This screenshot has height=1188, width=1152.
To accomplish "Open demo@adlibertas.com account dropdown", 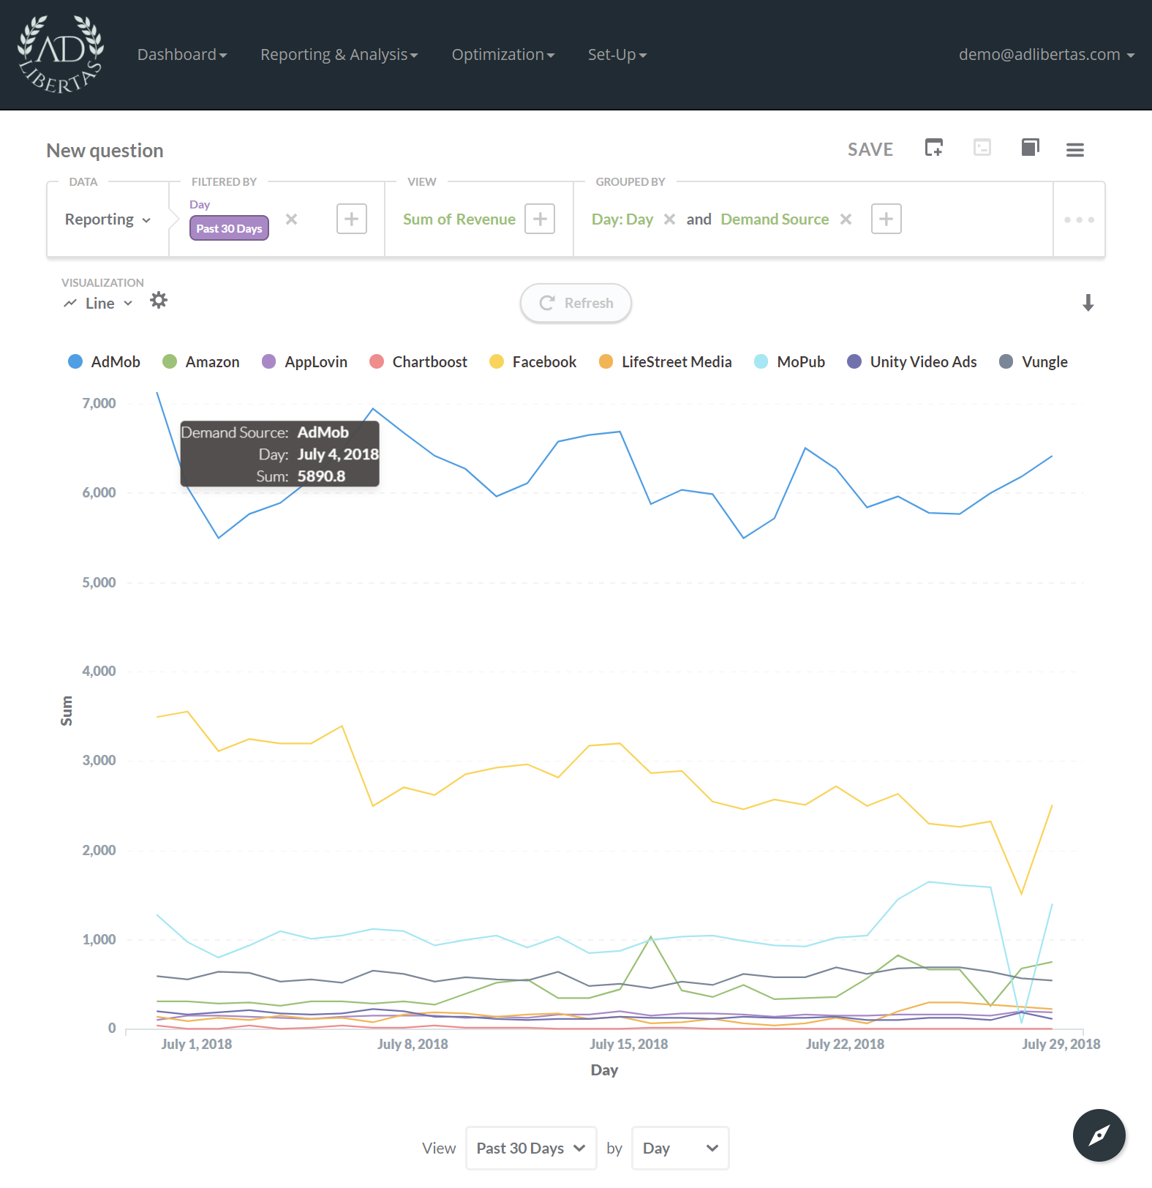I will (x=1047, y=55).
